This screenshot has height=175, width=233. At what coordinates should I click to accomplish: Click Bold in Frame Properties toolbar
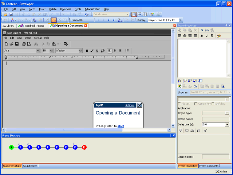coord(202,36)
